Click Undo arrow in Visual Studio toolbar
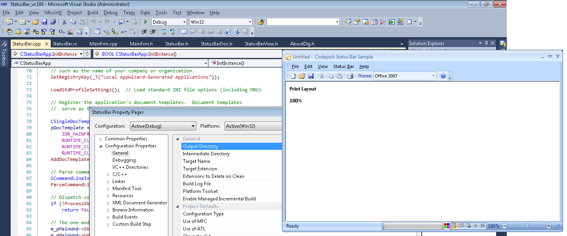The width and height of the screenshot is (567, 236). click(93, 22)
